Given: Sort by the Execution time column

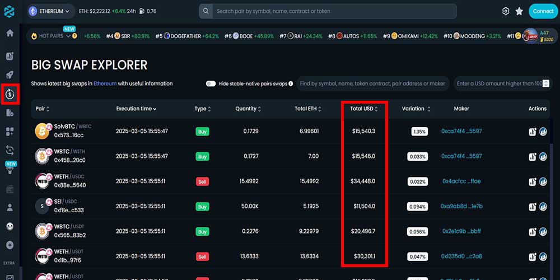Looking at the screenshot, I should point(136,109).
